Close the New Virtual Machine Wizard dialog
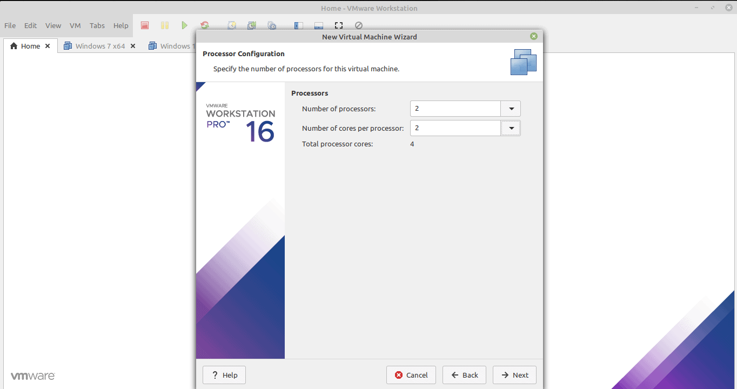Viewport: 737px width, 389px height. click(x=534, y=36)
